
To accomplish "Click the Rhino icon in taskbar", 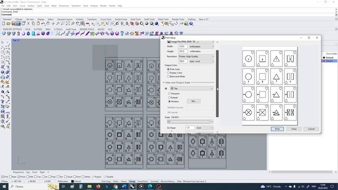I will click(x=133, y=186).
